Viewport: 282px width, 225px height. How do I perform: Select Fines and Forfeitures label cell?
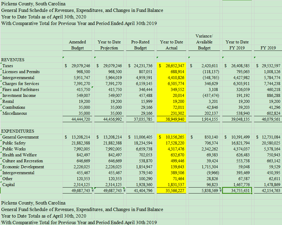click(21, 89)
